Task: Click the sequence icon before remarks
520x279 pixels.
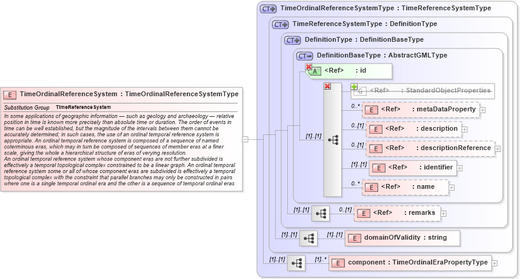Action: 321,214
